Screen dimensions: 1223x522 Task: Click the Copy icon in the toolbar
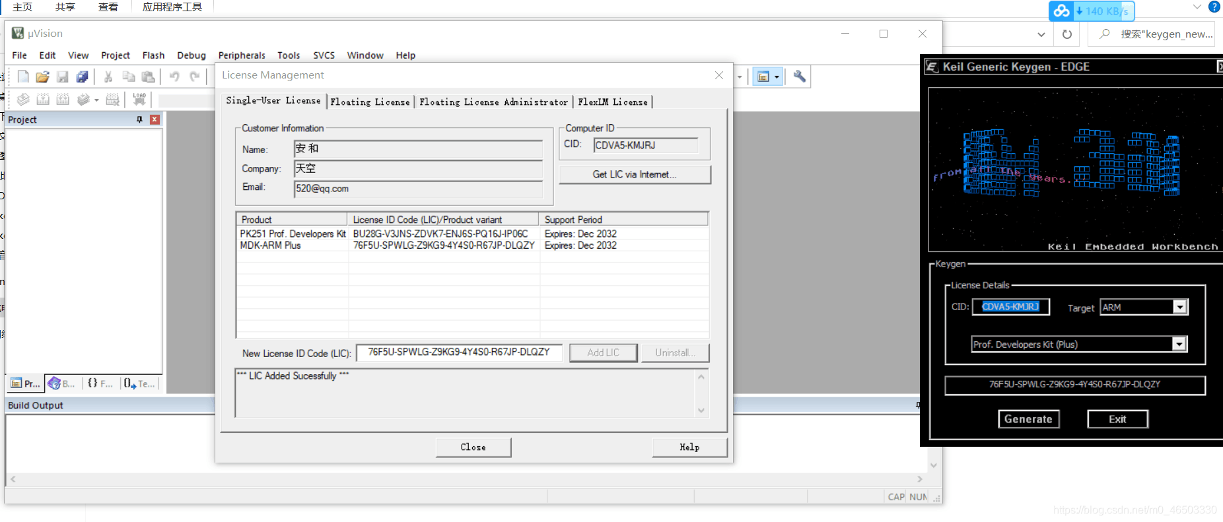(129, 77)
